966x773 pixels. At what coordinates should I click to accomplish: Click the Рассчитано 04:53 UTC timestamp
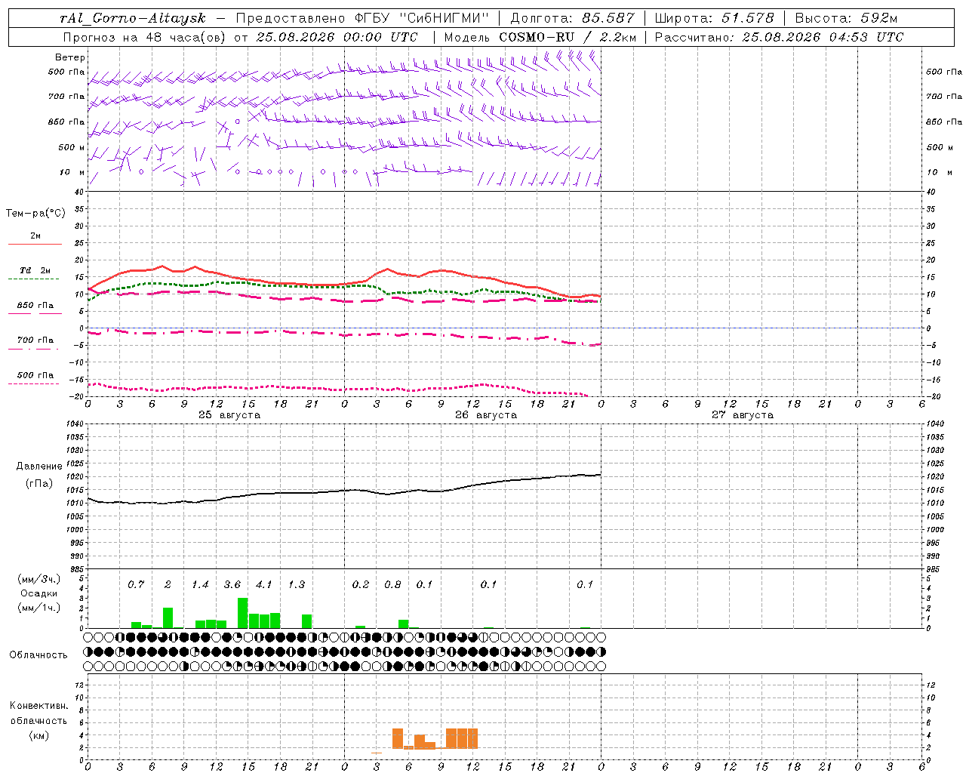pyautogui.click(x=779, y=37)
